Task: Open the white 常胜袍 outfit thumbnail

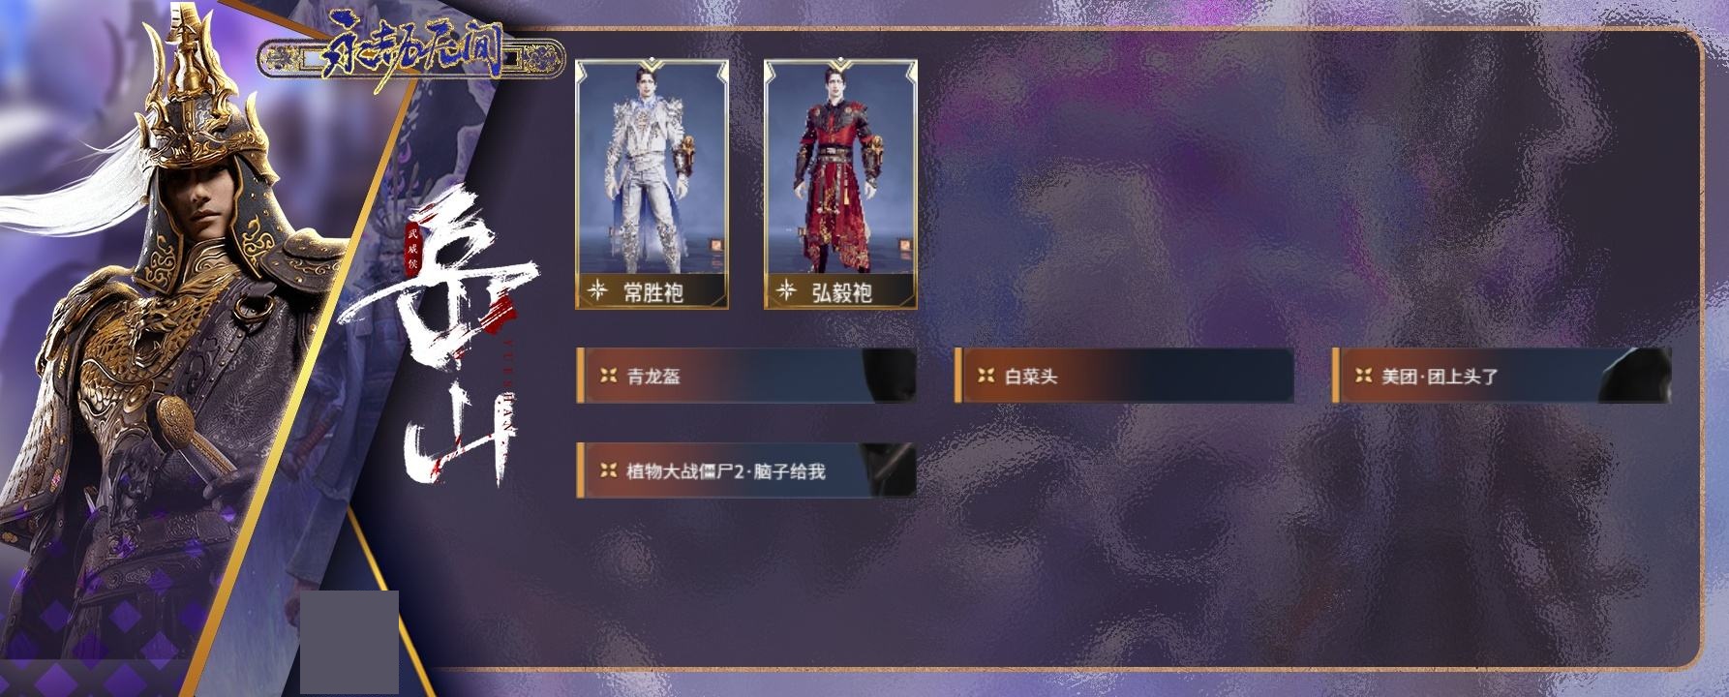Action: 652,184
